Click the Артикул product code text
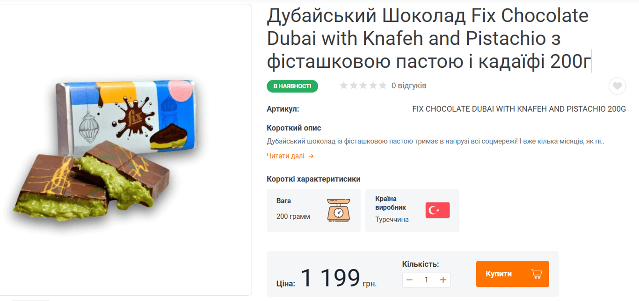 519,109
